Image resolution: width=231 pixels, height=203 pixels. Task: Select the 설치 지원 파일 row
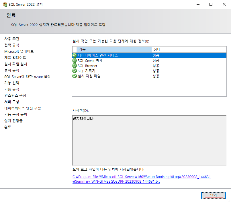(149, 76)
